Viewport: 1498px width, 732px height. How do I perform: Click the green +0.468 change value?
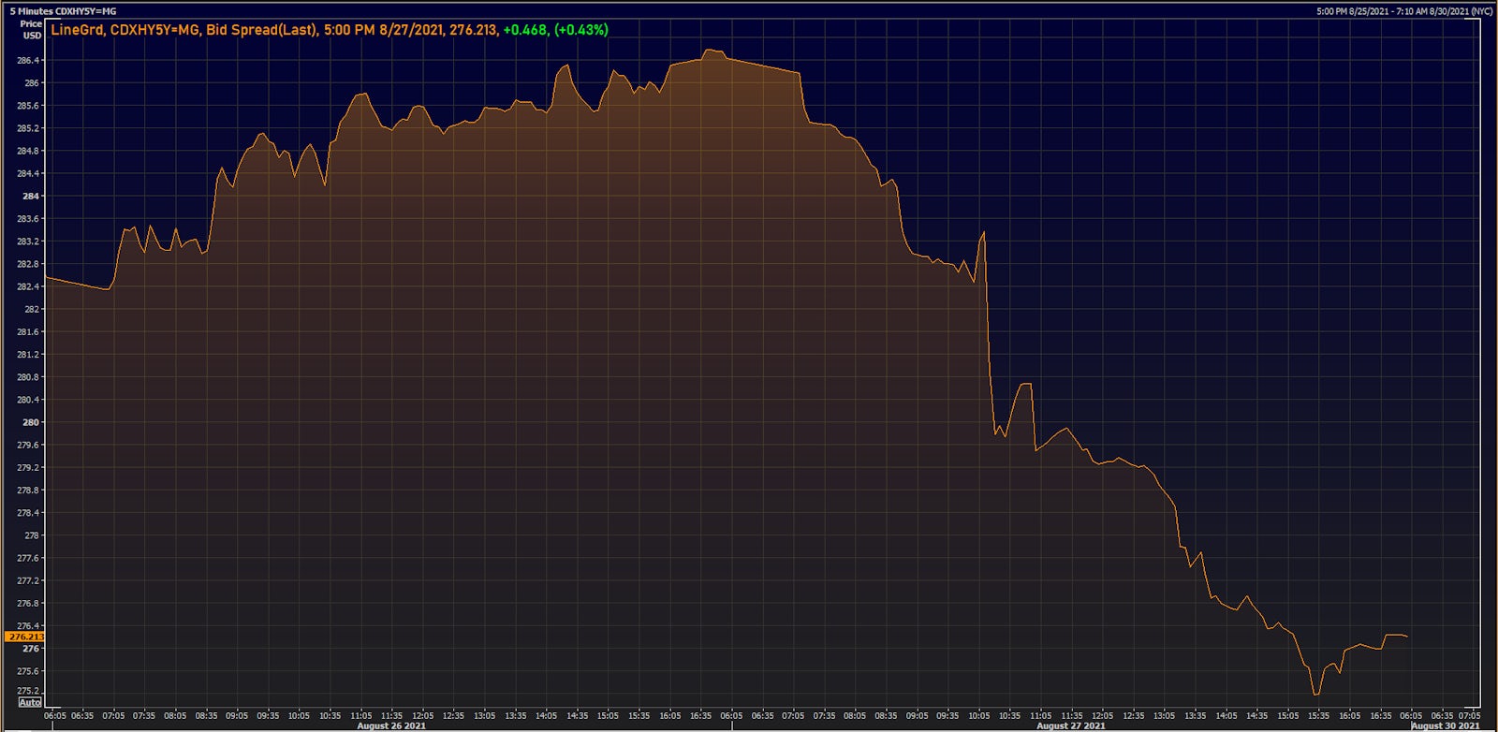pos(525,30)
